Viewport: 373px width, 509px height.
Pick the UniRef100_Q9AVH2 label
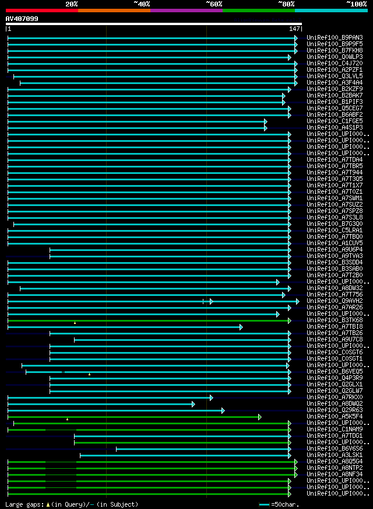click(x=335, y=301)
